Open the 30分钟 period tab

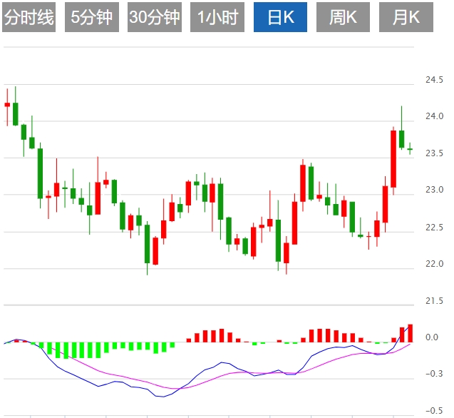click(x=155, y=18)
